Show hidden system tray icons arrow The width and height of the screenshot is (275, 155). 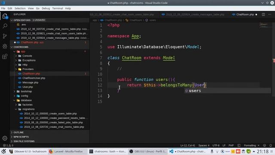coord(254,152)
